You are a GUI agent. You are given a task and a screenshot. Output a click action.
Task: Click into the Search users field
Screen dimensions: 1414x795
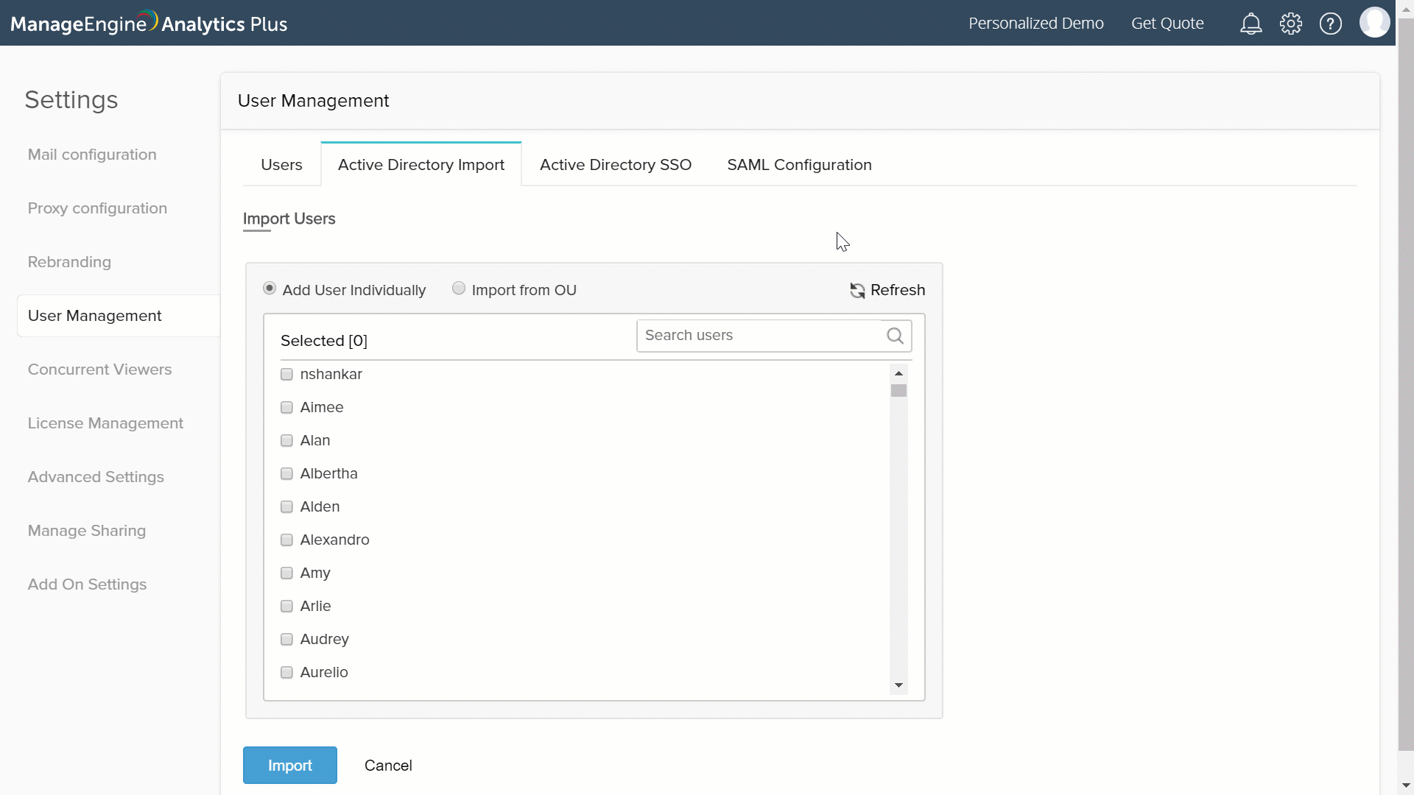click(751, 335)
